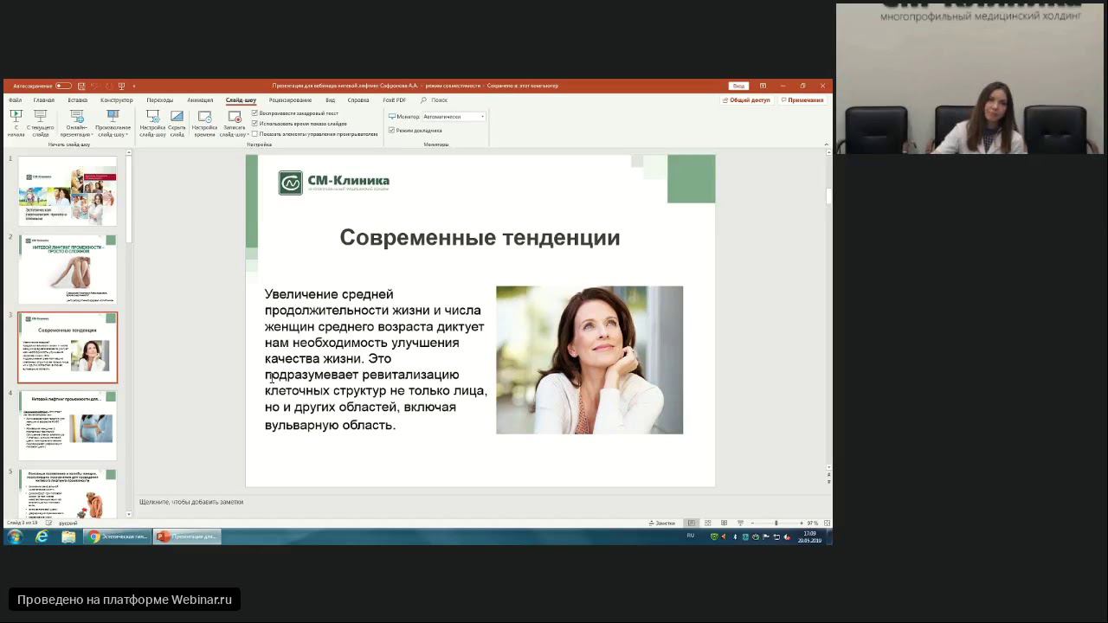This screenshot has width=1108, height=623.
Task: Switch to Slide Sorter view icon
Action: 707,523
